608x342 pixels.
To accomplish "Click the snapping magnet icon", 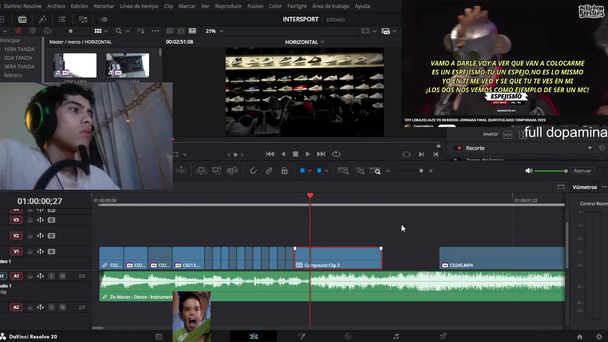I will pos(253,171).
